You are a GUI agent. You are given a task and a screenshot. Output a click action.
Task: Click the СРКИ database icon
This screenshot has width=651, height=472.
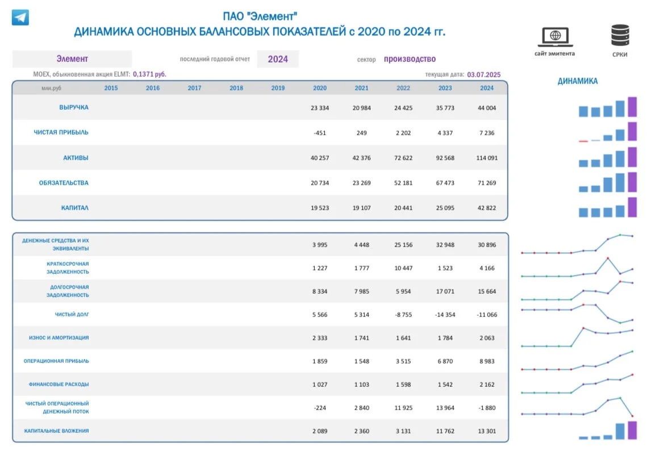point(620,35)
